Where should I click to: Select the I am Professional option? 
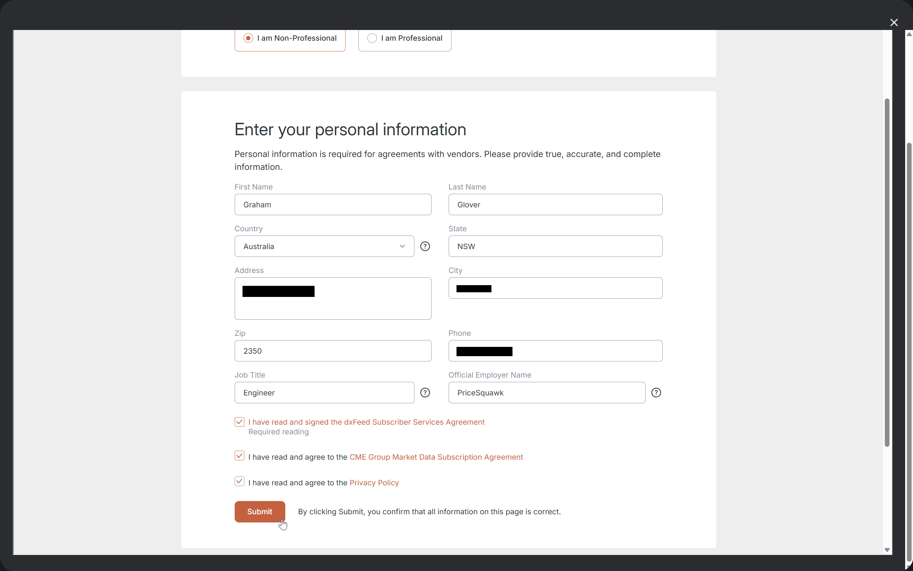click(x=372, y=38)
